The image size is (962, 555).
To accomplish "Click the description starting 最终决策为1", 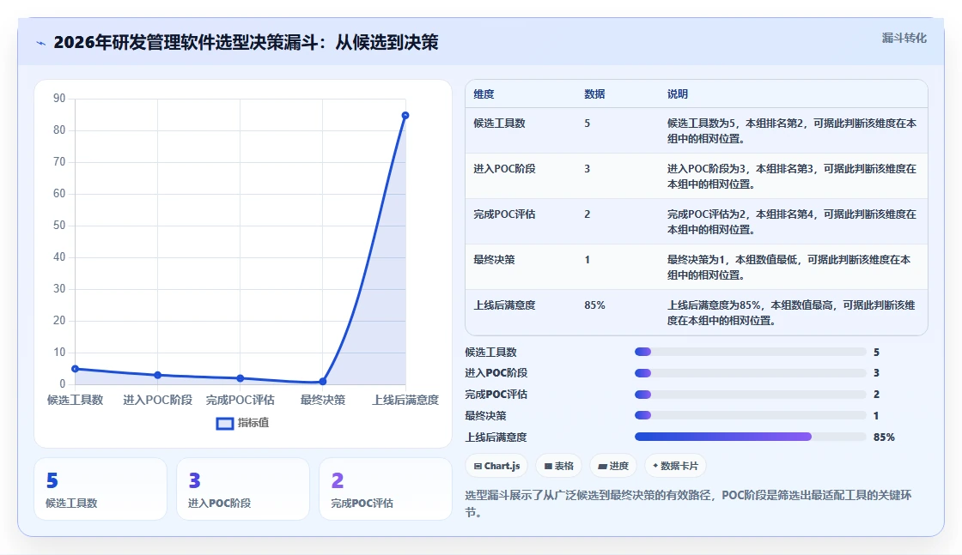I will point(789,267).
